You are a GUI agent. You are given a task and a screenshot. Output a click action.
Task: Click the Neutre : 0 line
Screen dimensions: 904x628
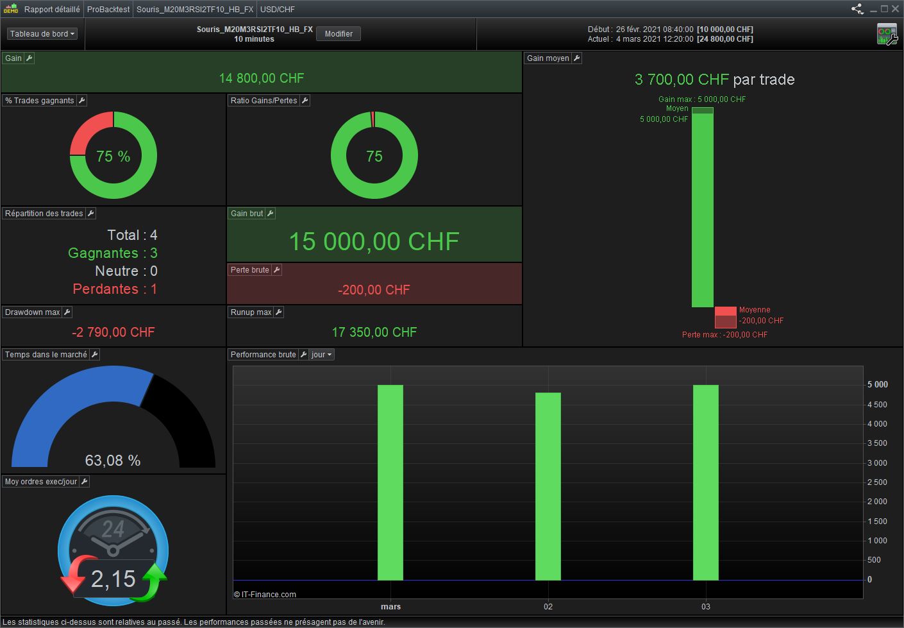[126, 271]
